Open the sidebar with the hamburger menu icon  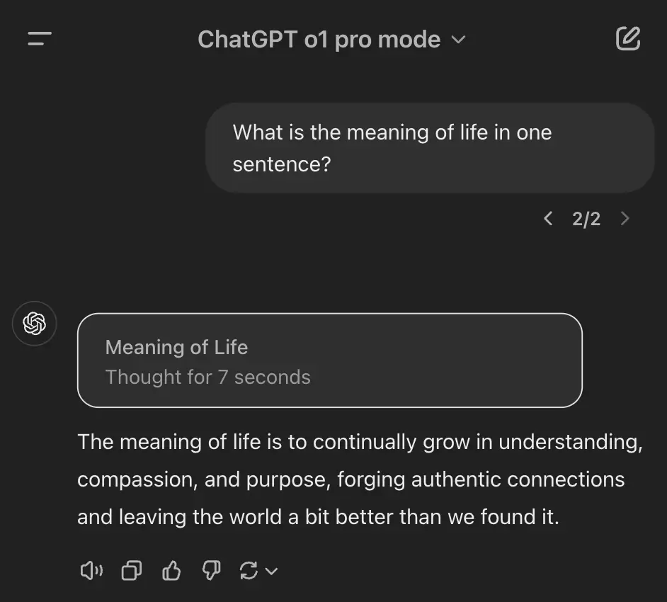(40, 39)
